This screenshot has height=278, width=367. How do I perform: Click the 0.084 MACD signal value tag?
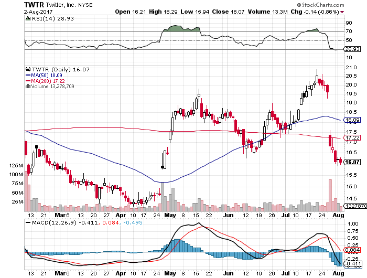[x=352, y=251]
